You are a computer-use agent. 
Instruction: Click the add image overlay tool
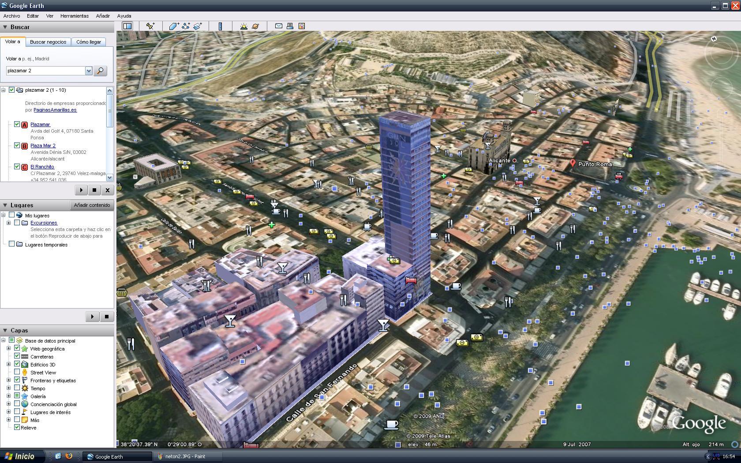[198, 26]
